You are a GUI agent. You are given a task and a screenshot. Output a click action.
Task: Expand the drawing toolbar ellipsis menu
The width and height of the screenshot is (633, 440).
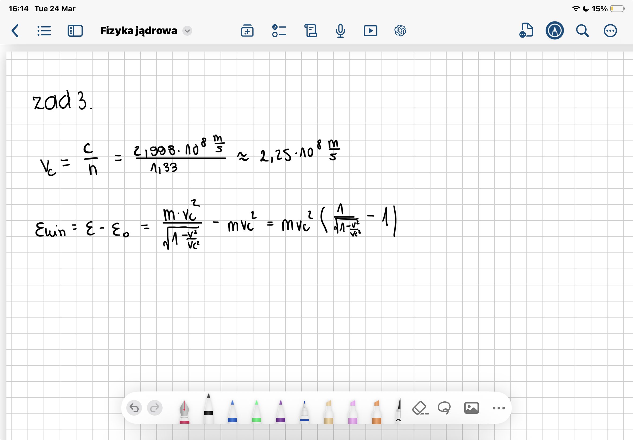pyautogui.click(x=499, y=408)
